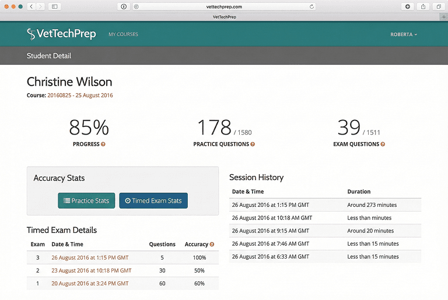Click the Progress help question icon
Viewport: 448px width, 300px height.
pos(103,144)
